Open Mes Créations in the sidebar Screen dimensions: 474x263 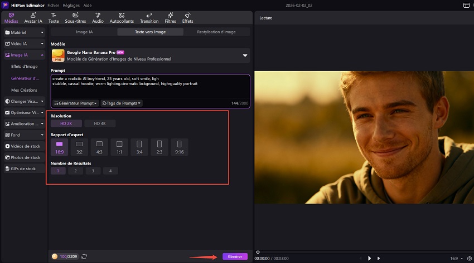pos(23,90)
